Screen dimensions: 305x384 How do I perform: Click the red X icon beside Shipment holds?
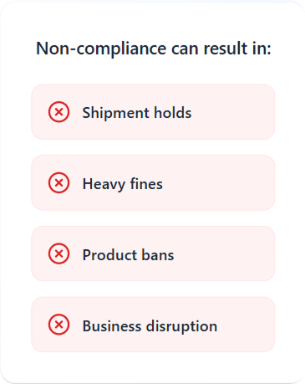click(58, 112)
